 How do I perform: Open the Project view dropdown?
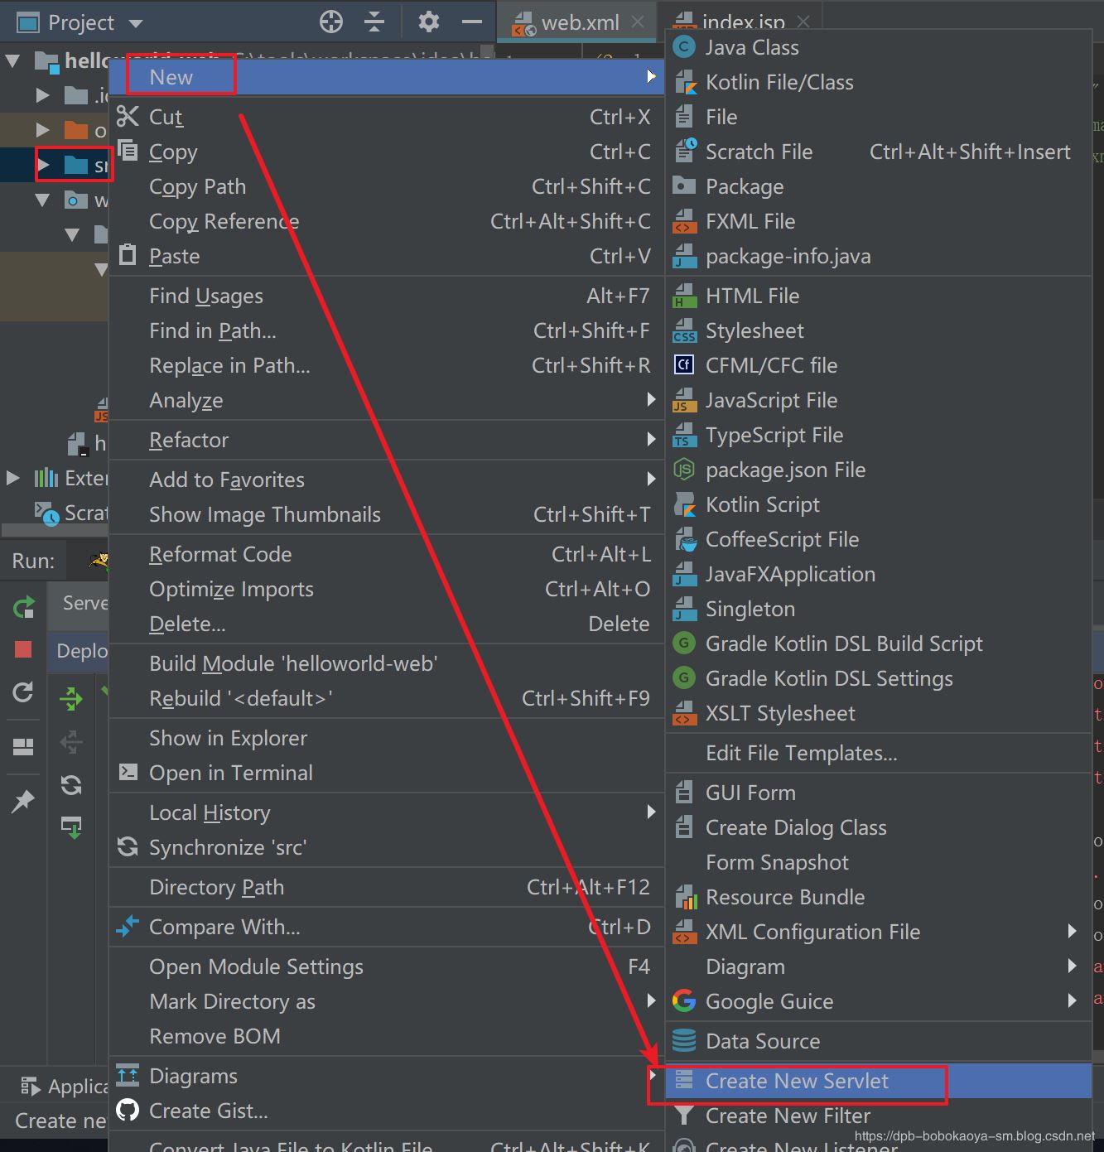pyautogui.click(x=137, y=23)
